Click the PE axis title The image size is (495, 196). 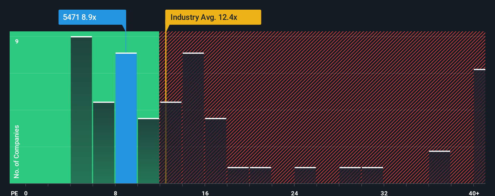point(14,193)
